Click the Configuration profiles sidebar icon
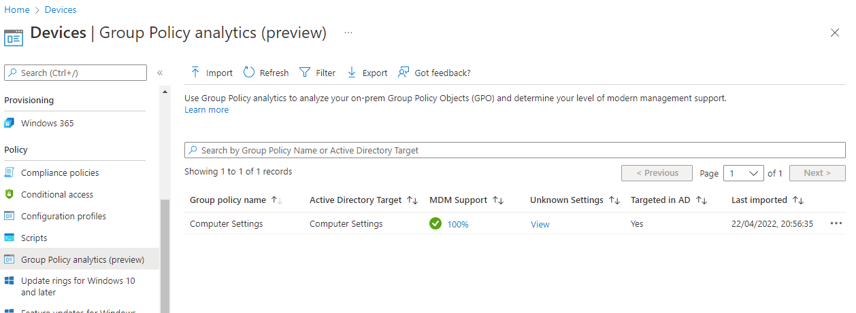This screenshot has height=313, width=856. [x=10, y=216]
